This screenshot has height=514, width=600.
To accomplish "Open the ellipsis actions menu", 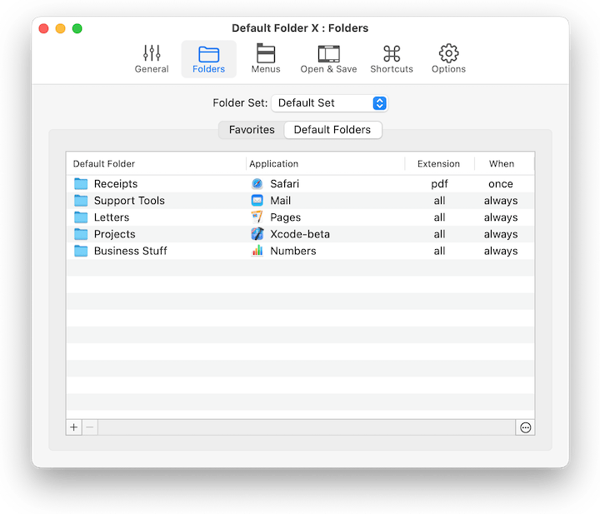I will (525, 427).
